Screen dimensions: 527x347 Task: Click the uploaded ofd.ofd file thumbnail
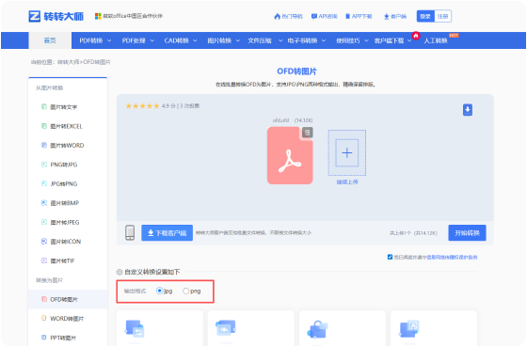[x=290, y=155]
